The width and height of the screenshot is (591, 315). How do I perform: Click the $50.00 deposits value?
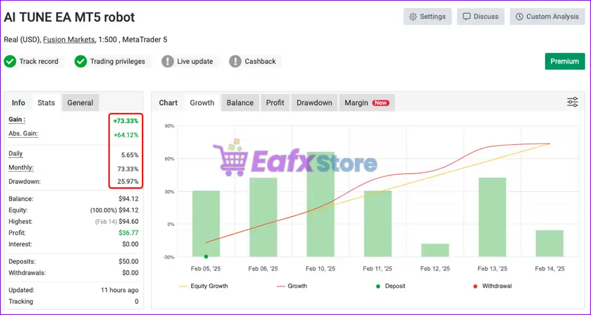pos(129,261)
